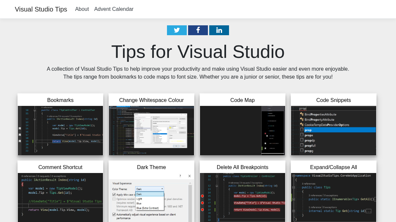The width and height of the screenshot is (396, 222).
Task: View the Dark Theme screenshot thumbnail
Action: tap(151, 197)
